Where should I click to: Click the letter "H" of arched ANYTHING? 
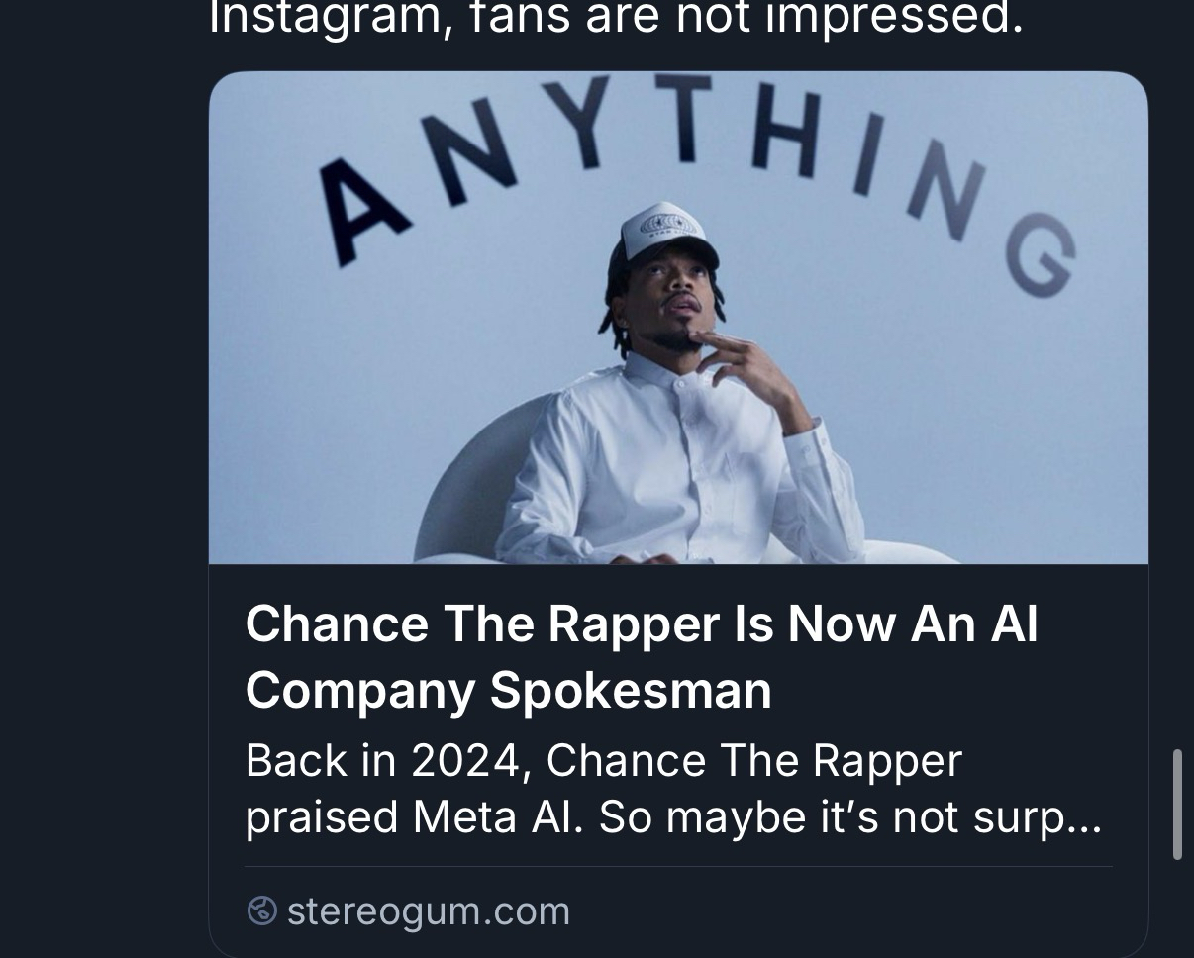(785, 133)
